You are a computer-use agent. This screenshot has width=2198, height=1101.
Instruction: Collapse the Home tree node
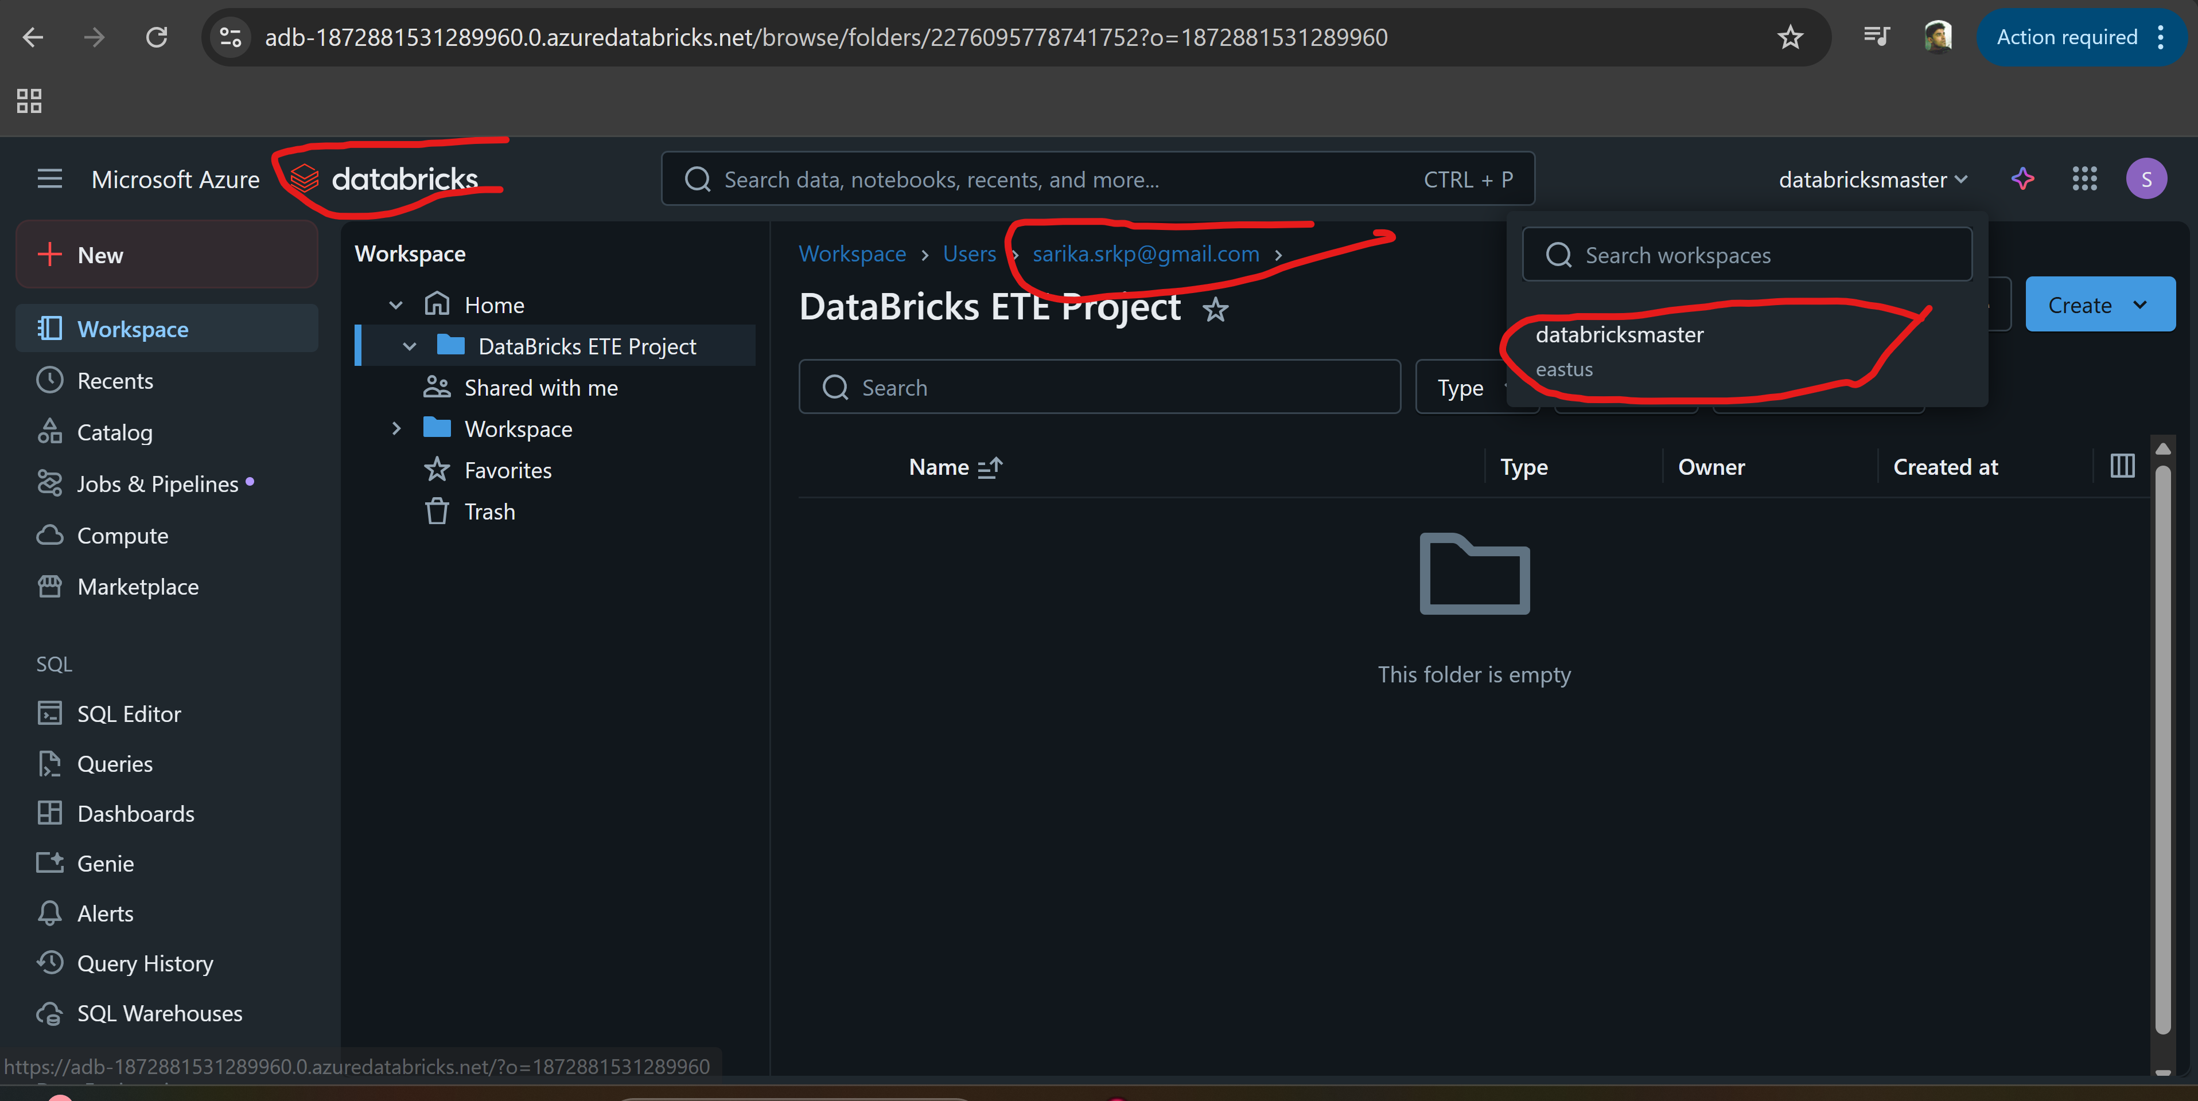[x=395, y=305]
